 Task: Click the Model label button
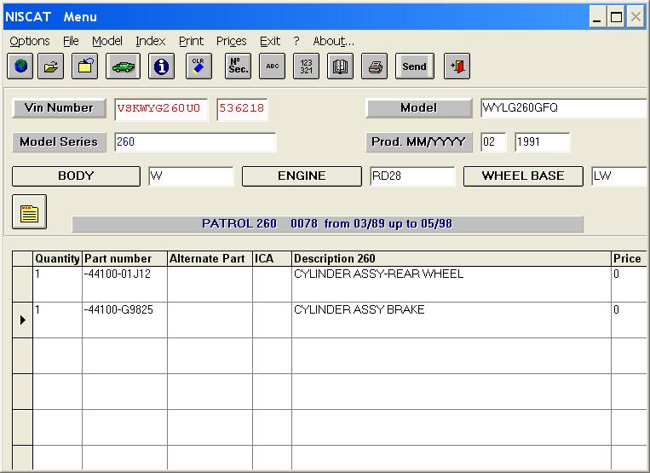coord(418,108)
